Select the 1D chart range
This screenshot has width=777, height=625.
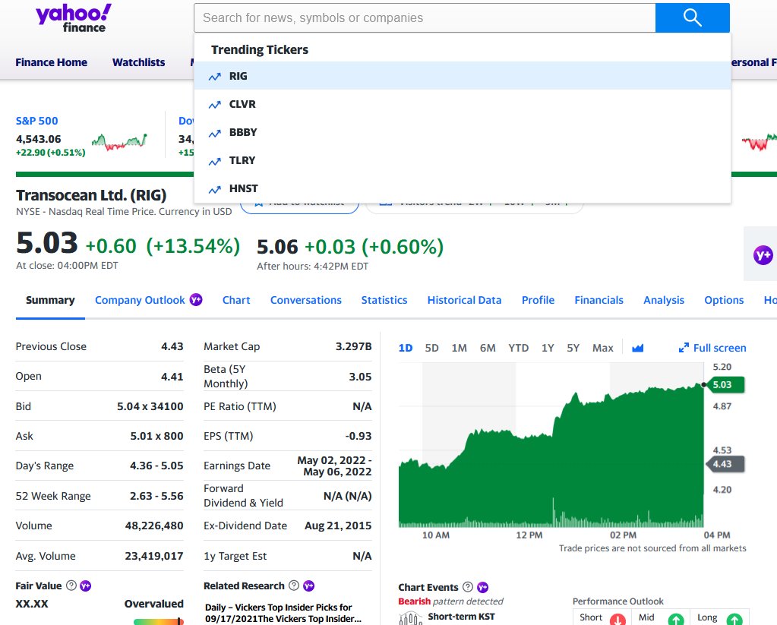(406, 348)
